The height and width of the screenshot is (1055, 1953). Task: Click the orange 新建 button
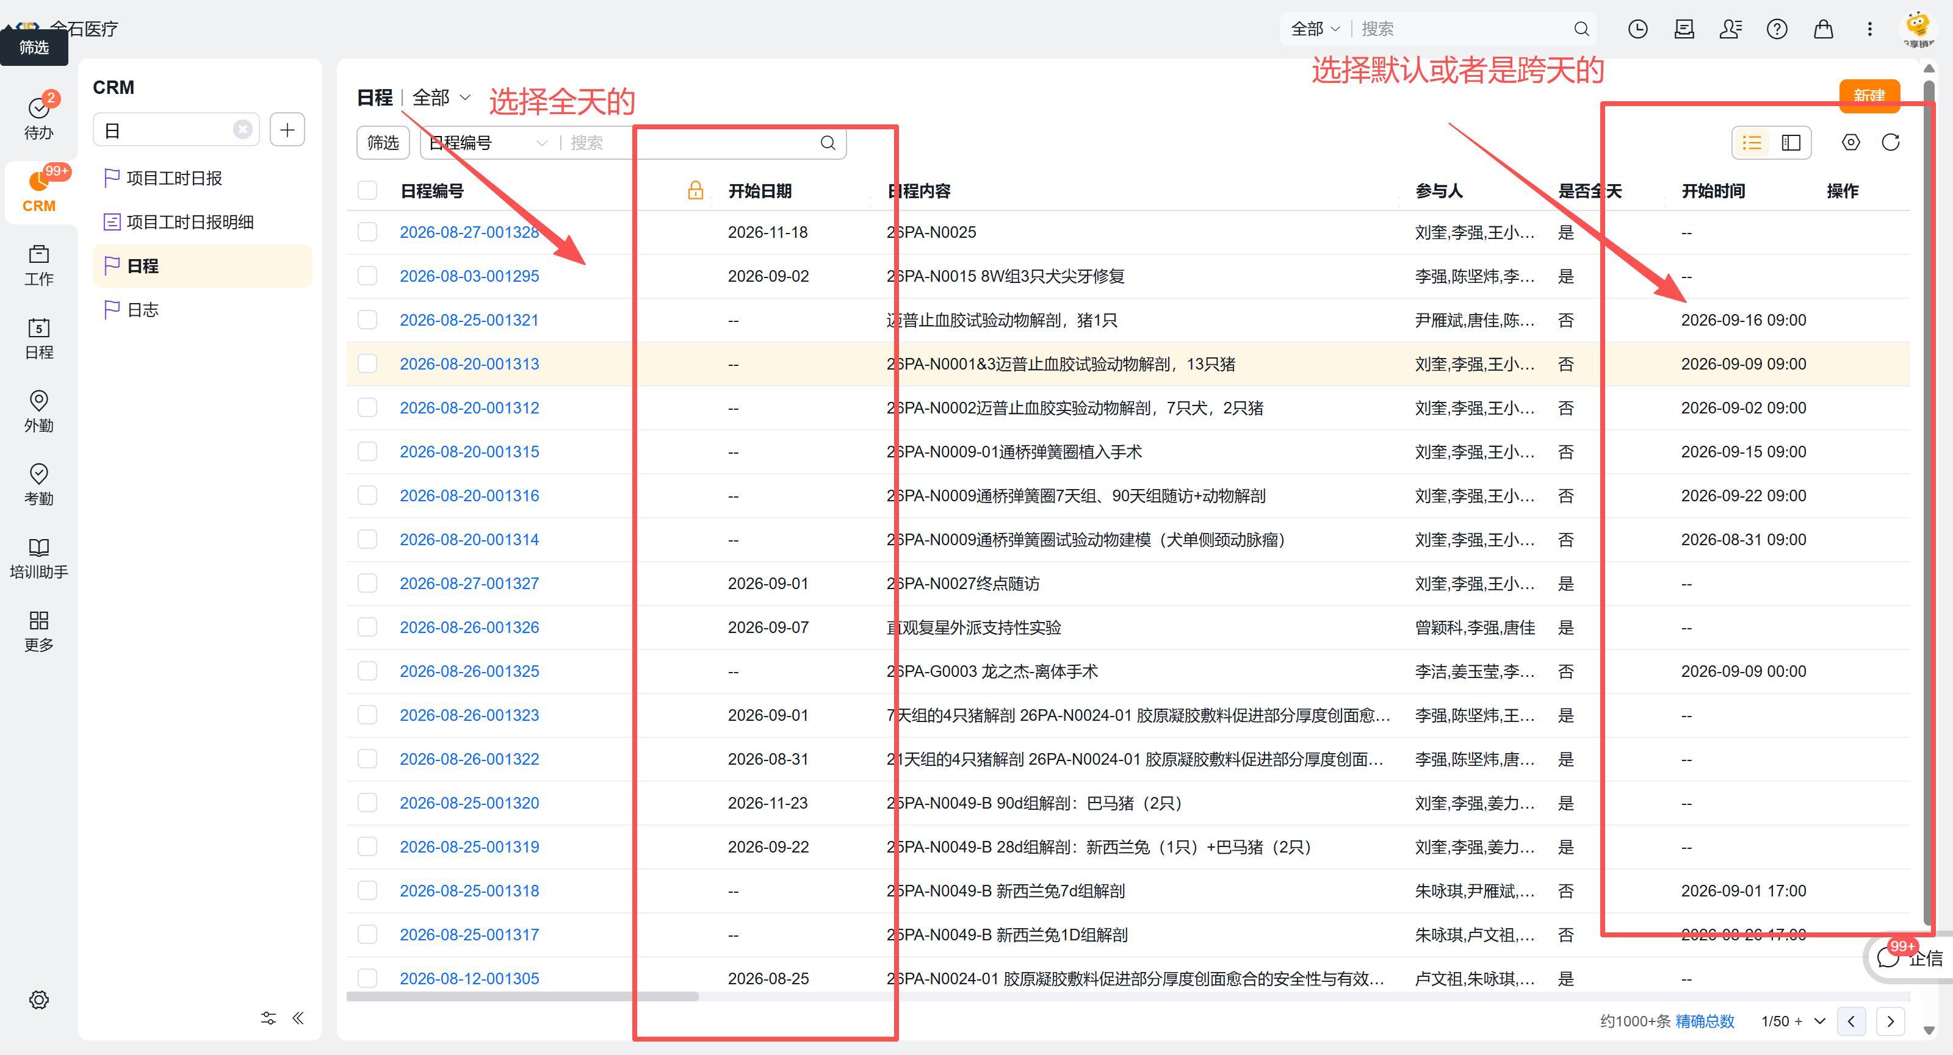[1869, 95]
